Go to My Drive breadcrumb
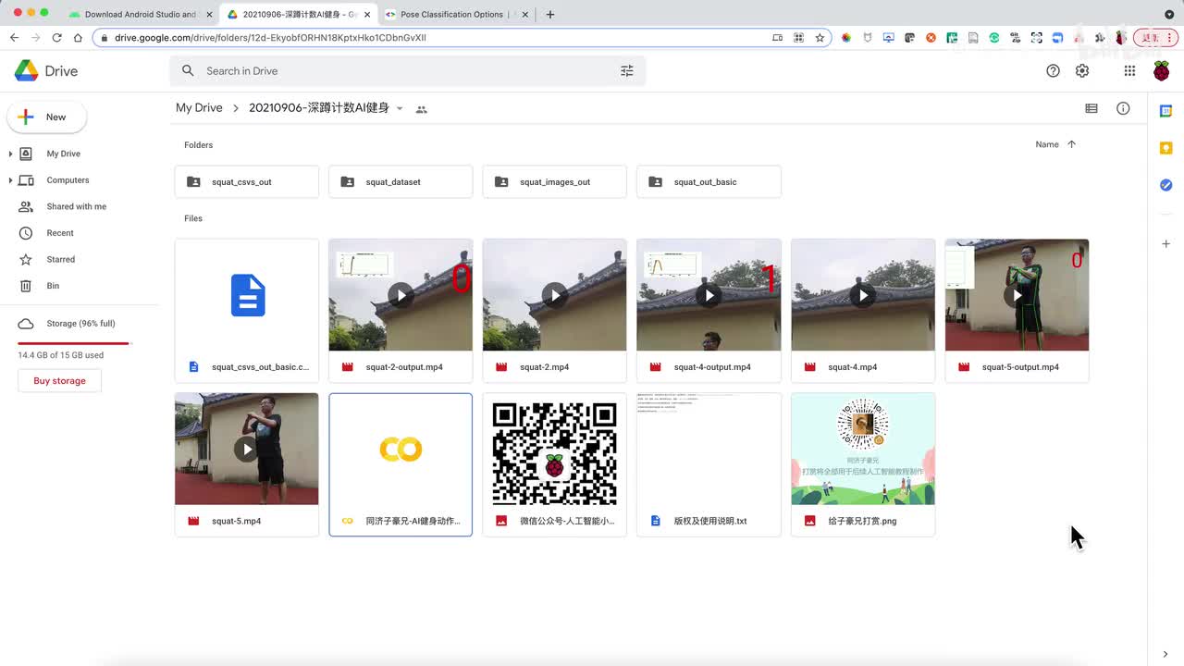 [x=199, y=108]
